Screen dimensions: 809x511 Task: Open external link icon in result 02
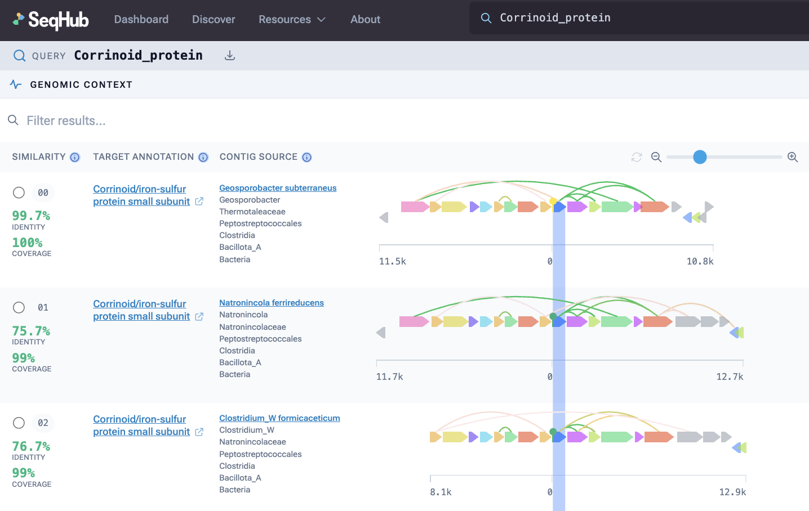click(x=199, y=432)
